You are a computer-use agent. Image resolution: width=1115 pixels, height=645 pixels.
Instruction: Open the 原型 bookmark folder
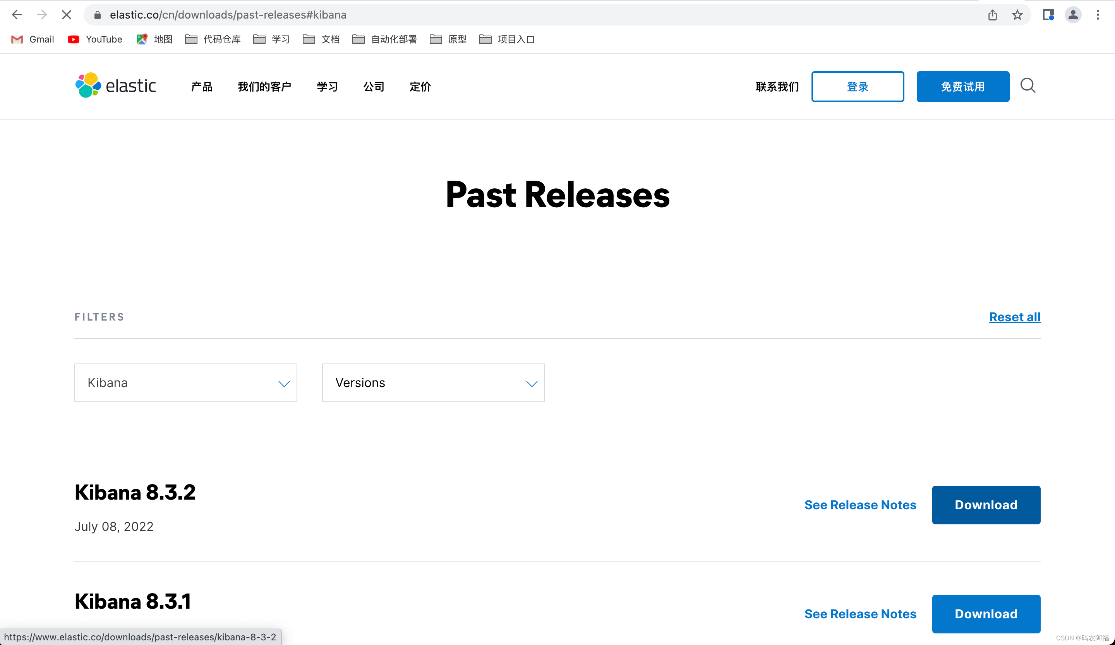click(448, 39)
